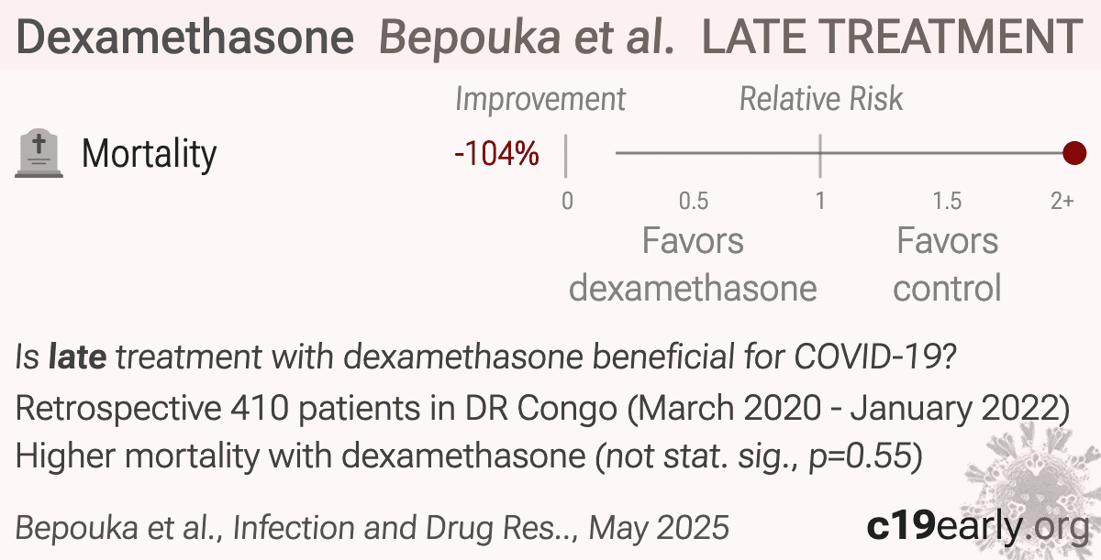Click the Favors control label
Image resolution: width=1101 pixels, height=560 pixels.
[947, 265]
